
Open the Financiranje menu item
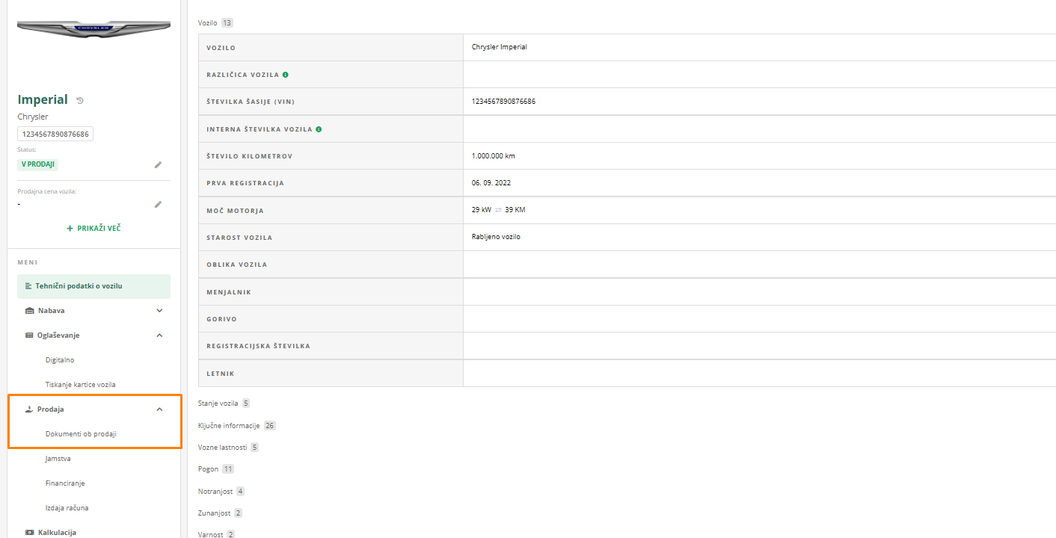[x=65, y=483]
